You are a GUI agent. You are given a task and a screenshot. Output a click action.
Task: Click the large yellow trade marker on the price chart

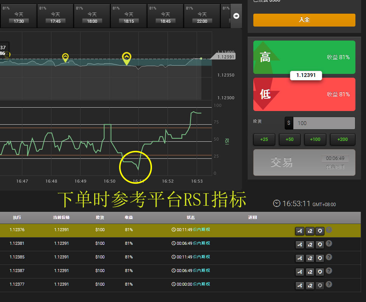(x=127, y=58)
